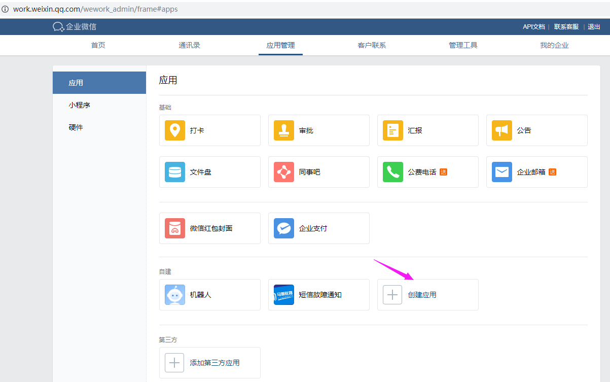Screen dimensions: 610x382
Task: Open the 同事吧 share icon
Action: [284, 172]
